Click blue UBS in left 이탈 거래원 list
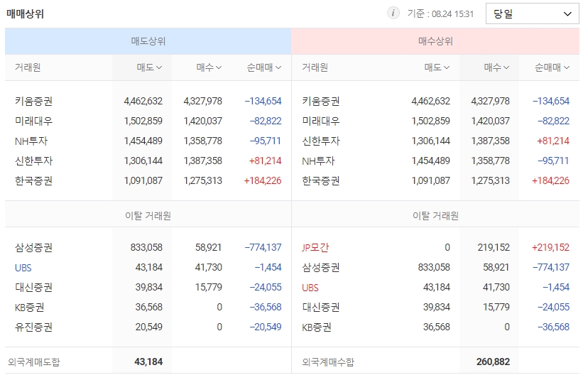The height and width of the screenshot is (380, 583). (23, 268)
